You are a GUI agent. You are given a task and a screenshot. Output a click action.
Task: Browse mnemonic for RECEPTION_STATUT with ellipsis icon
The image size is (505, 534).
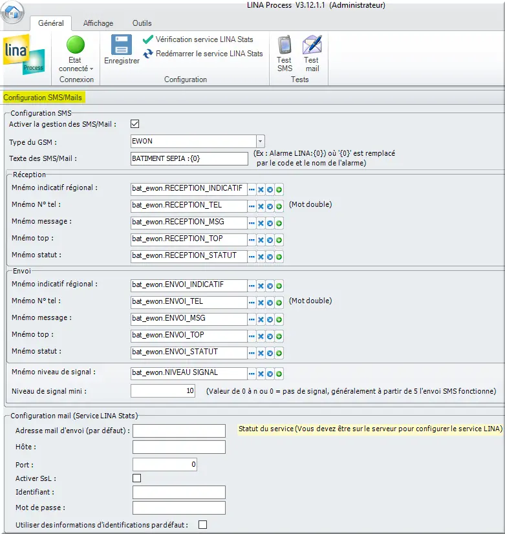click(x=252, y=257)
